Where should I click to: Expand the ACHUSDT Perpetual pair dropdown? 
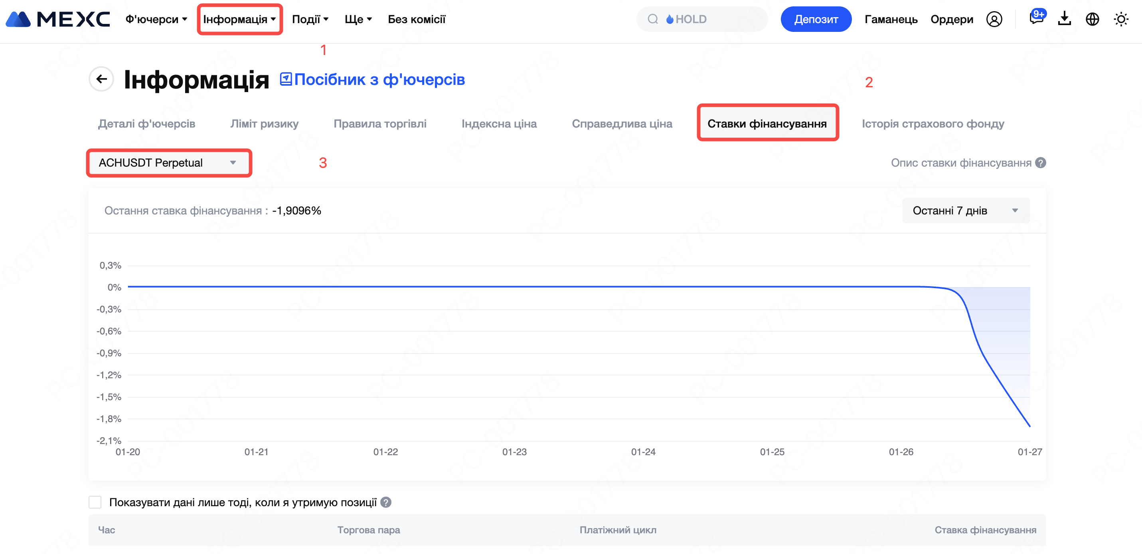tap(168, 163)
